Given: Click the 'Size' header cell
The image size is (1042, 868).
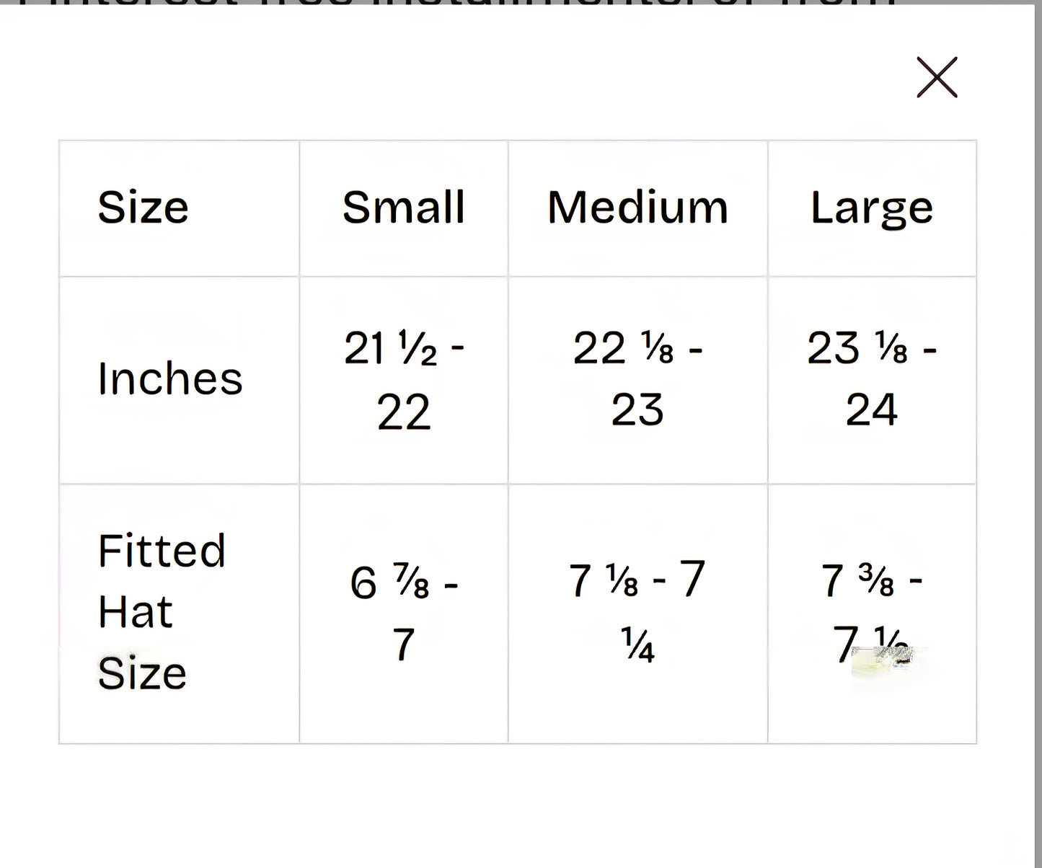Looking at the screenshot, I should coord(143,208).
